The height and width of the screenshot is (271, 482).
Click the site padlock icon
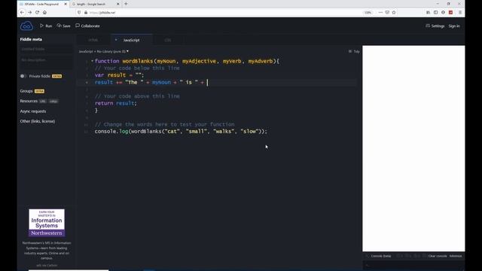pyautogui.click(x=86, y=13)
